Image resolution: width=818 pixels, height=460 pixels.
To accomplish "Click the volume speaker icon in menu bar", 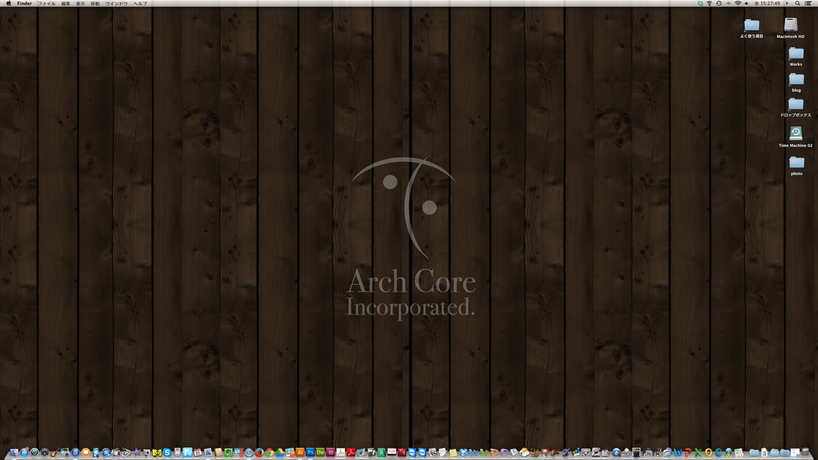I will (746, 3).
